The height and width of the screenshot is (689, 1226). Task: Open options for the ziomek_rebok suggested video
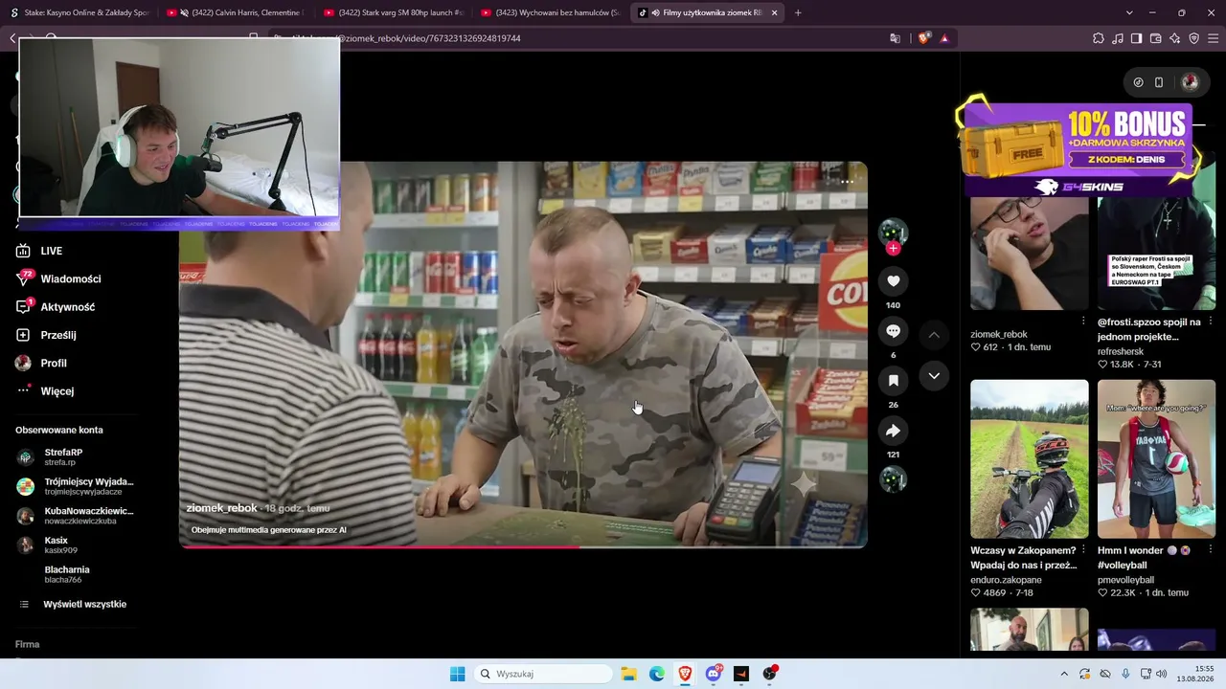tap(1083, 321)
